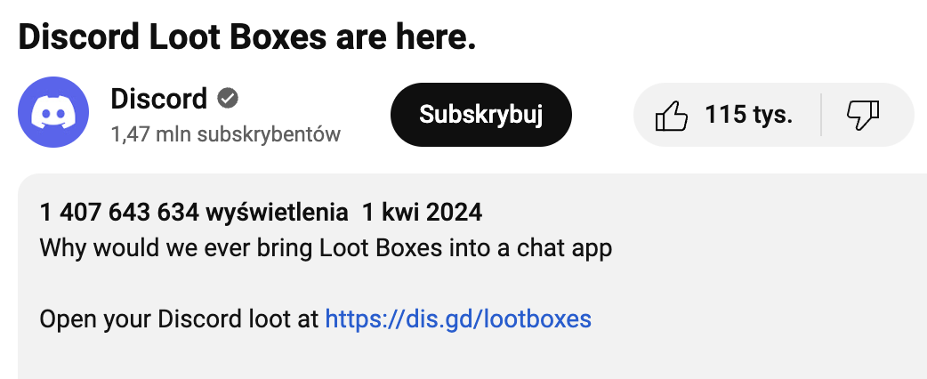Click the word Boxes in the video title
Screen dimensions: 927x379
278,36
